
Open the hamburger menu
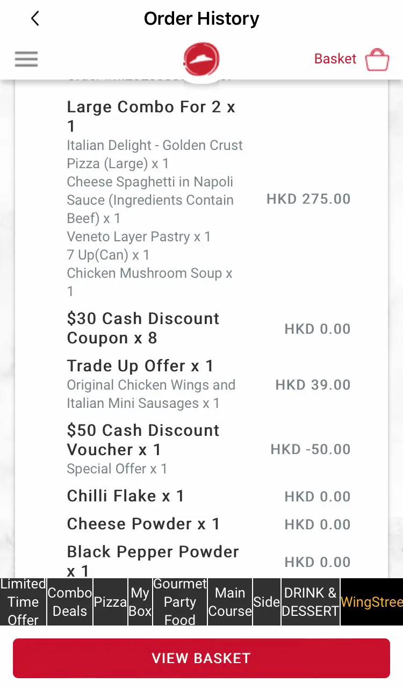[x=26, y=59]
